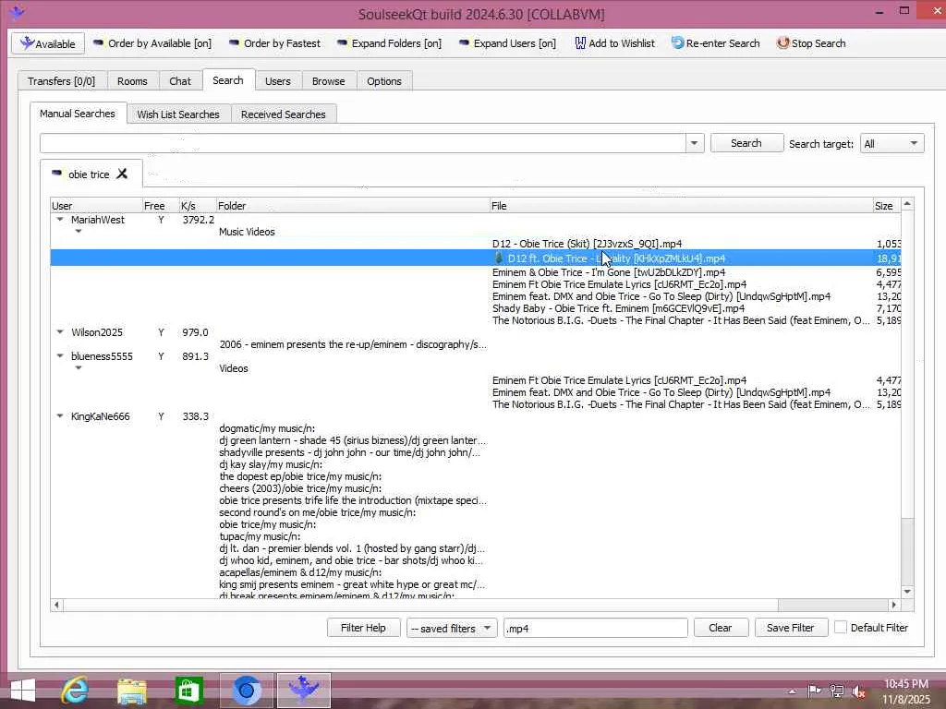
Task: Collapse the Wilson2025 user row
Action: [60, 332]
